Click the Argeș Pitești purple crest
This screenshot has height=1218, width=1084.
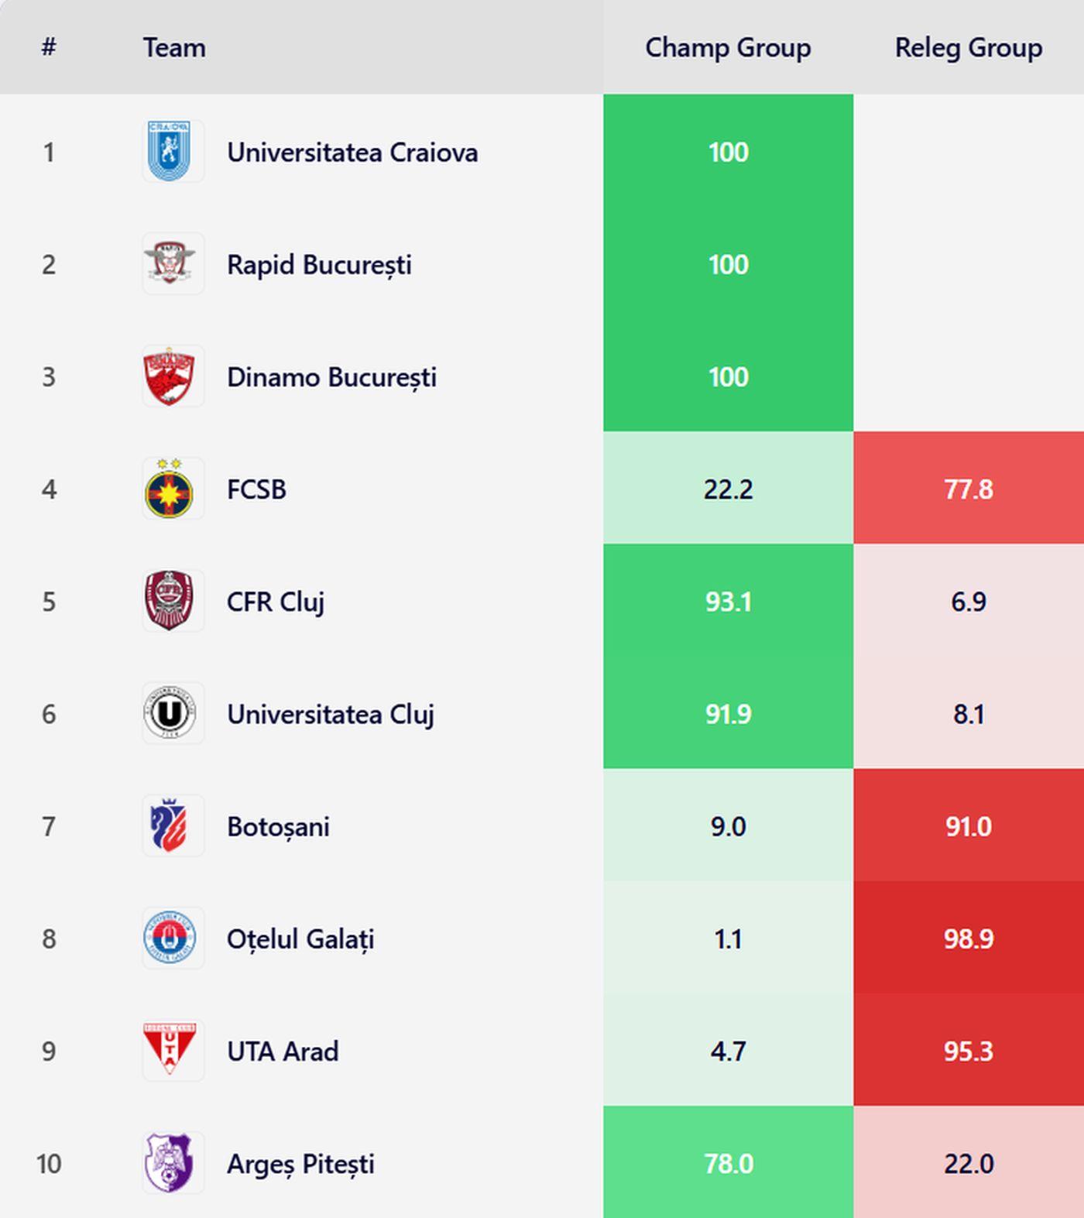pos(170,1163)
